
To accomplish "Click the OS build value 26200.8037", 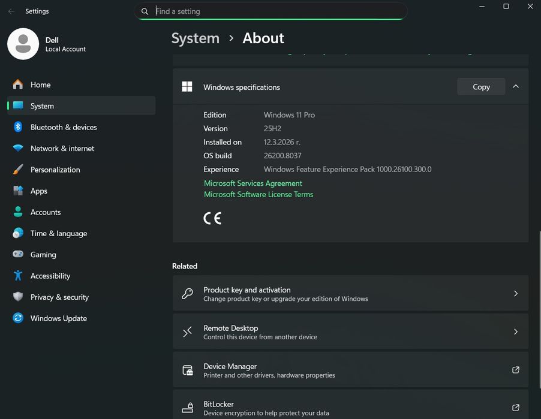I will pos(282,155).
